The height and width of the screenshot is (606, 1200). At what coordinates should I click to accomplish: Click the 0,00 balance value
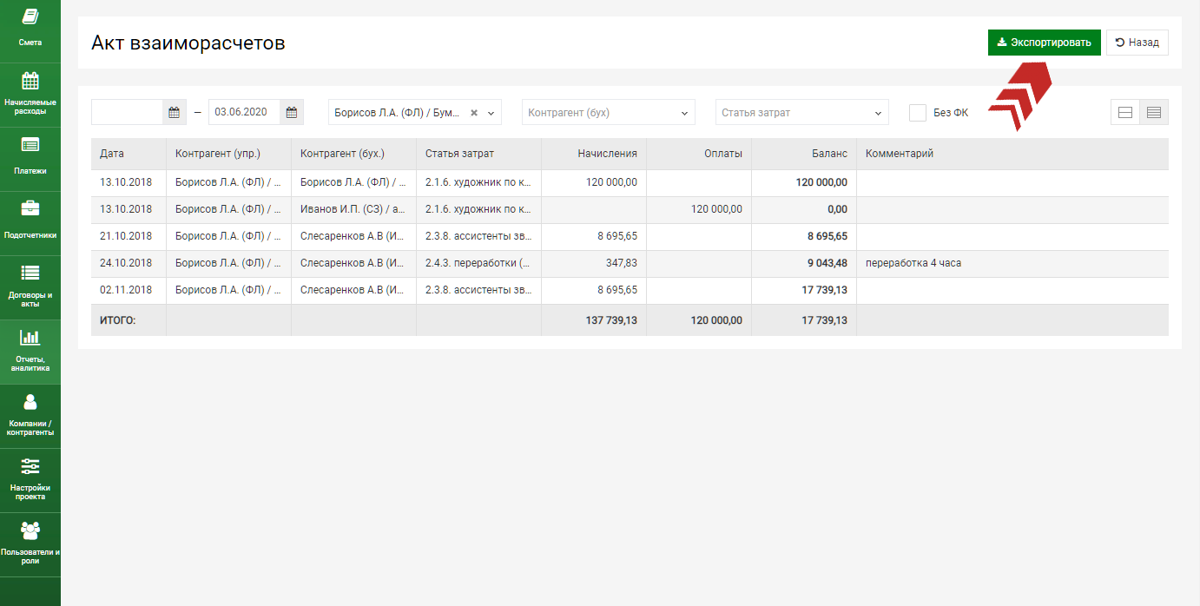837,209
